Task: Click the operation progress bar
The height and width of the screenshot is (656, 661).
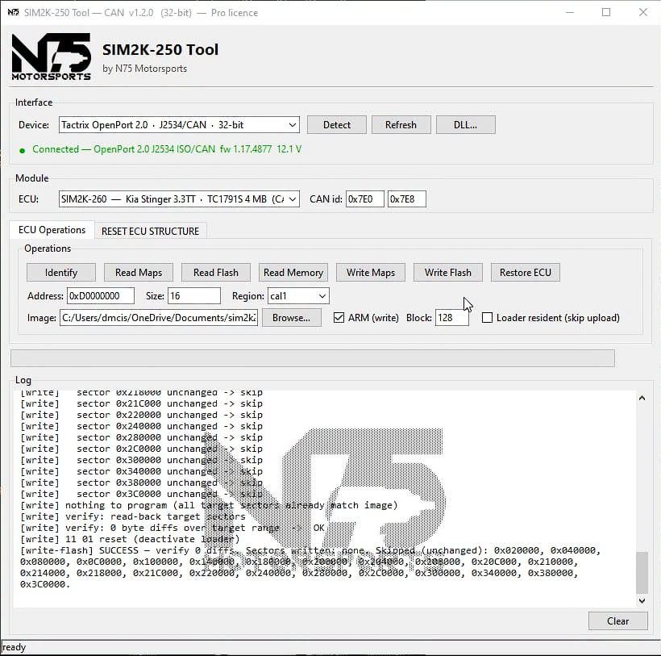Action: 313,358
